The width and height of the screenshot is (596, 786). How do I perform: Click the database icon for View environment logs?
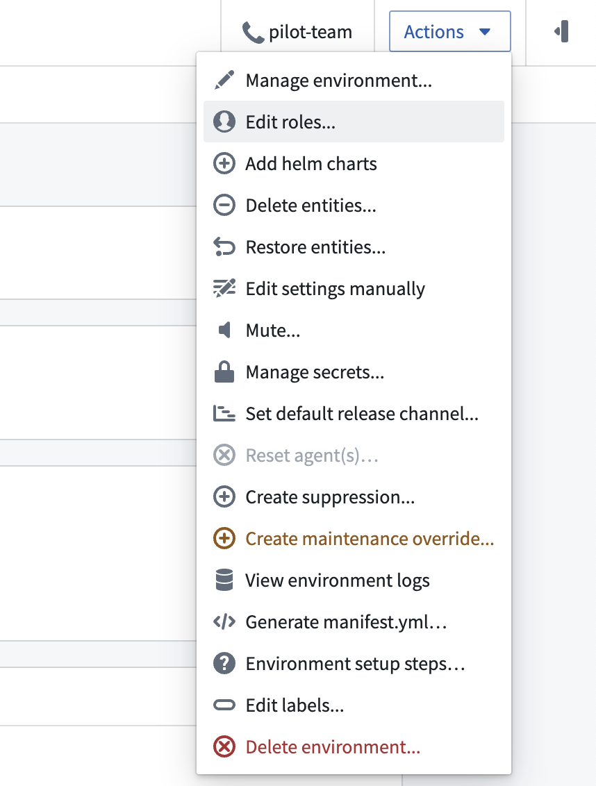224,580
